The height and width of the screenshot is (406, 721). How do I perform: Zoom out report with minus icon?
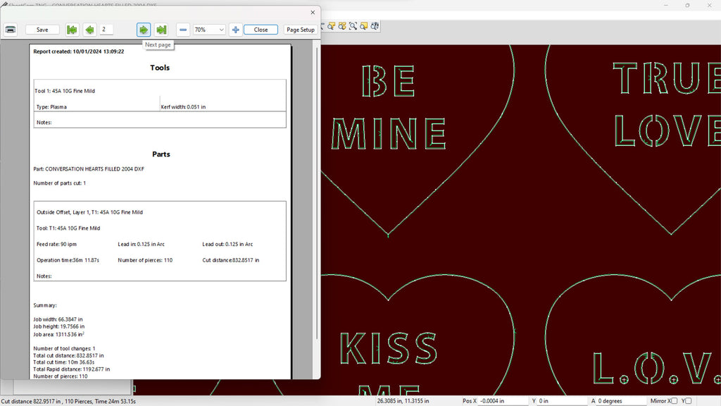click(x=183, y=30)
